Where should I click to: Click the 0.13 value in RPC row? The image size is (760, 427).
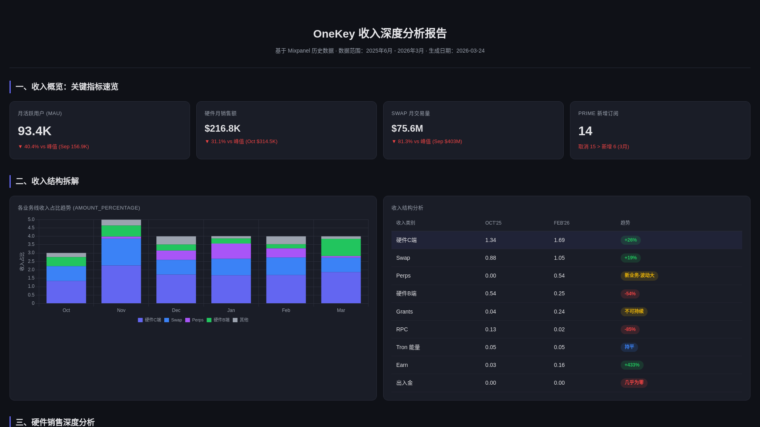click(491, 329)
